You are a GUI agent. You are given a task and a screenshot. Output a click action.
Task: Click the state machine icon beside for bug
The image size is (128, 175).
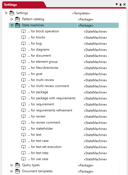point(23,43)
